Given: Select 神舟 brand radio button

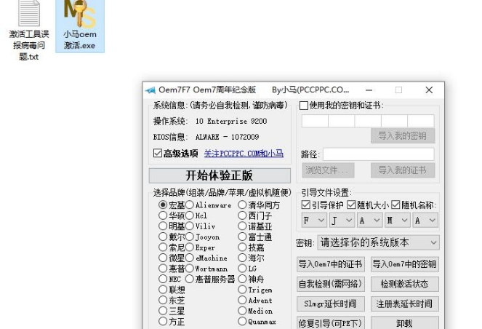Looking at the screenshot, I should coord(242,279).
